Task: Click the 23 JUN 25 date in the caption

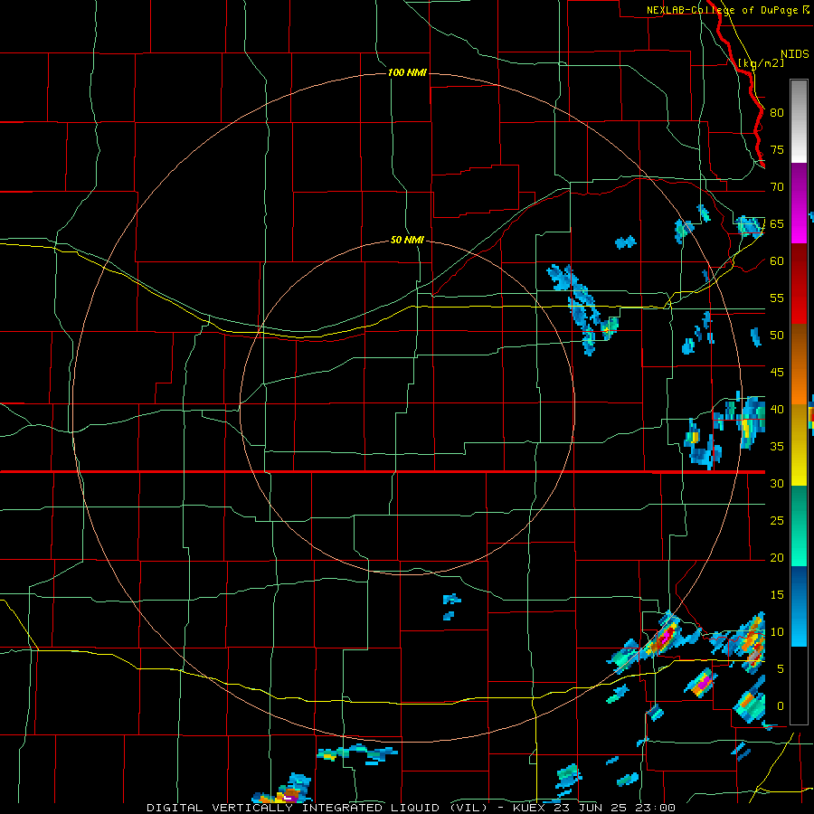Action: click(591, 808)
